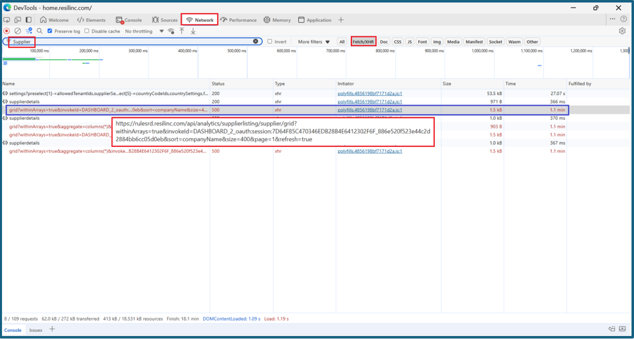Filter requests by Wasm type
The width and height of the screenshot is (634, 339).
(x=514, y=42)
